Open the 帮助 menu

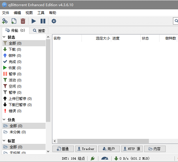53,13
